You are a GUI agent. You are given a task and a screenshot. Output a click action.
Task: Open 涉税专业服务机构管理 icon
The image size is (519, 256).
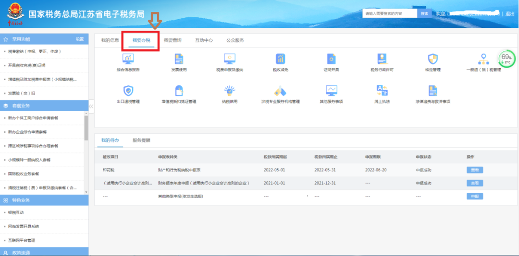[x=280, y=91]
